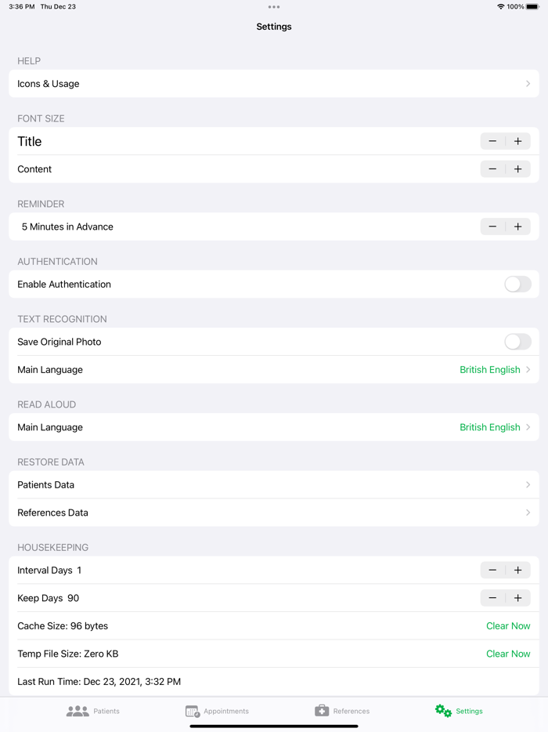548x732 pixels.
Task: Decrease Title font size with minus
Action: point(492,141)
